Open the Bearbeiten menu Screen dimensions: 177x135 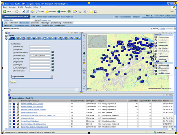[x=12, y=7]
